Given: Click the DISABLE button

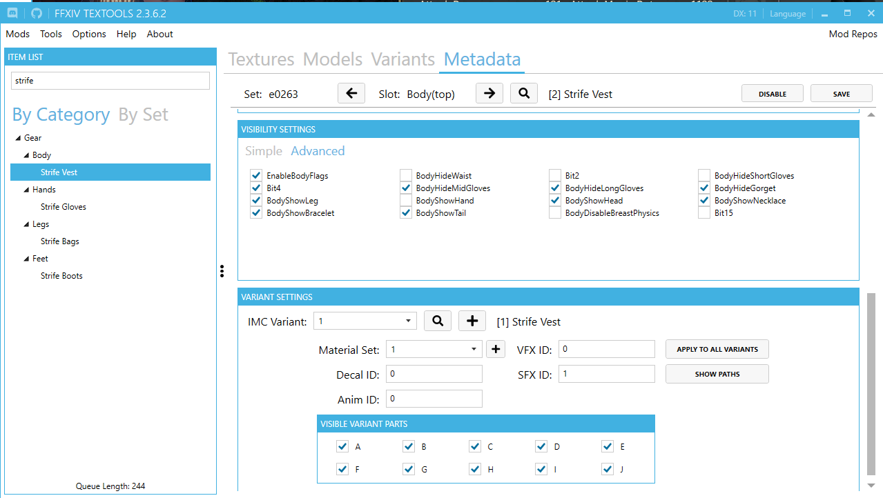Looking at the screenshot, I should pyautogui.click(x=773, y=94).
